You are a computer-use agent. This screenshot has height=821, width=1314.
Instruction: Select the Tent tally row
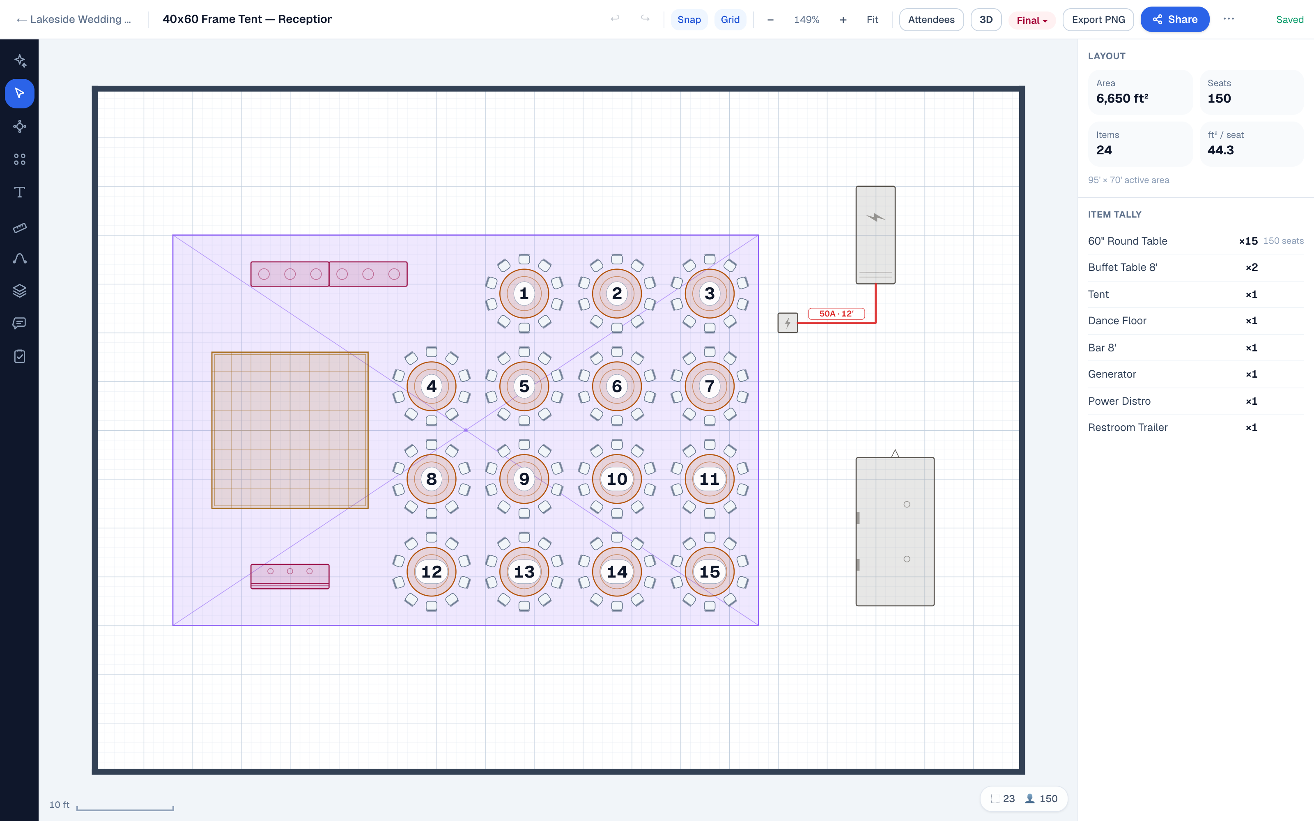pos(1195,294)
